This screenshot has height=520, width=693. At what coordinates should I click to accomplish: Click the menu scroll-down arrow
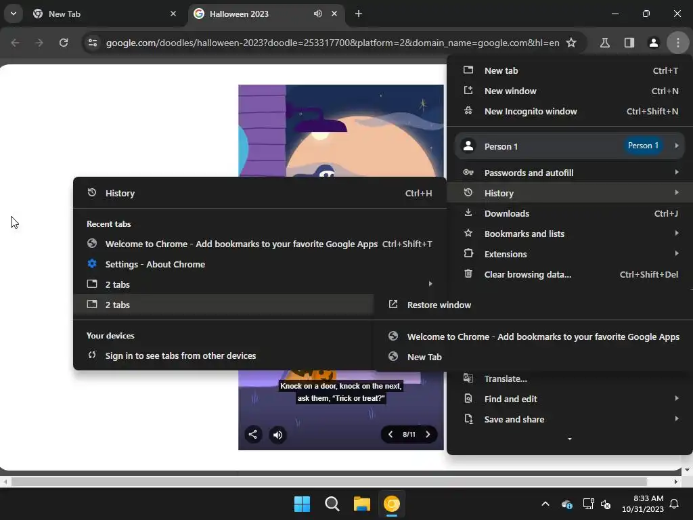coord(569,439)
